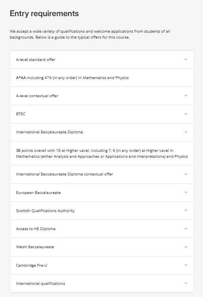Open the Welsh Baccalaureate accordion label
The width and height of the screenshot is (203, 297).
[35, 247]
